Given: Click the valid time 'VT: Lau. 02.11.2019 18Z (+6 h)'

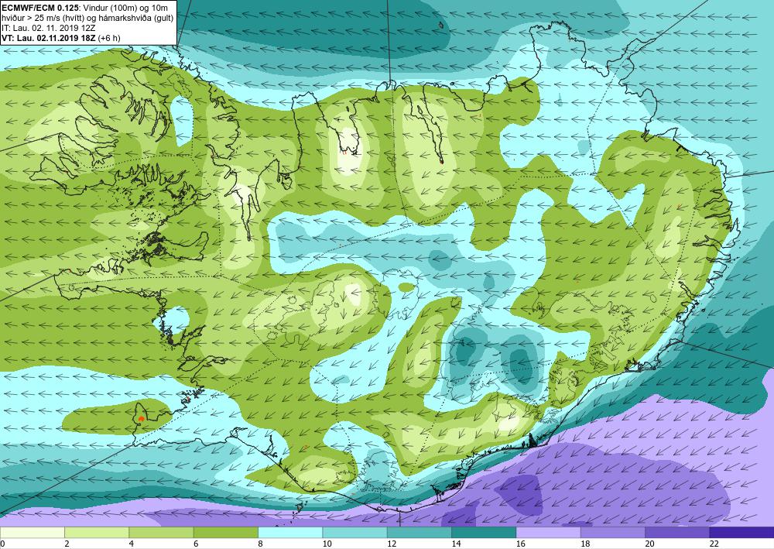Looking at the screenshot, I should [x=60, y=38].
